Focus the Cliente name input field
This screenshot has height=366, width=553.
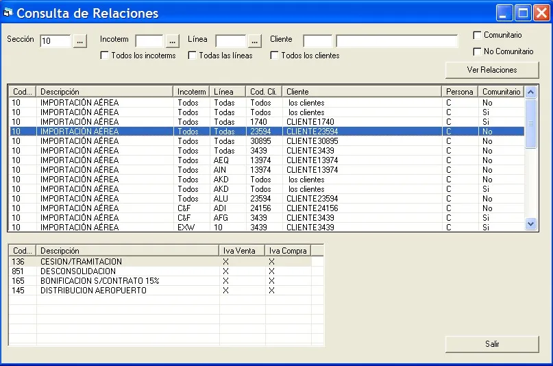[397, 41]
